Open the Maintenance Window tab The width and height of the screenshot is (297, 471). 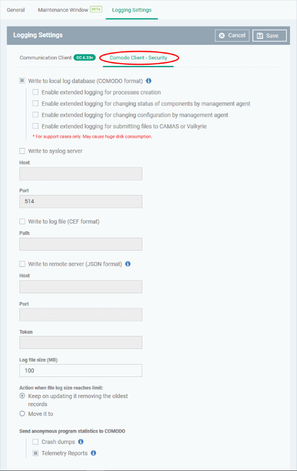pyautogui.click(x=63, y=10)
